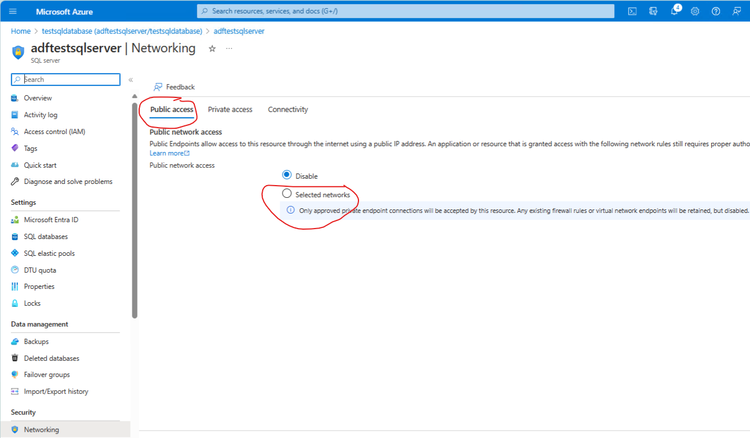750x438 pixels.
Task: Mark page as favorite with star icon
Action: point(212,49)
